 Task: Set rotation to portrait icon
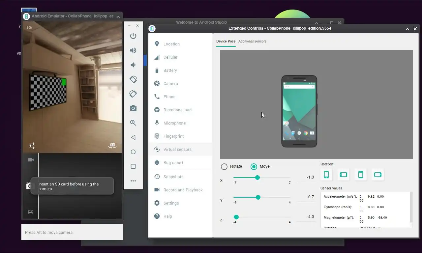pos(326,175)
